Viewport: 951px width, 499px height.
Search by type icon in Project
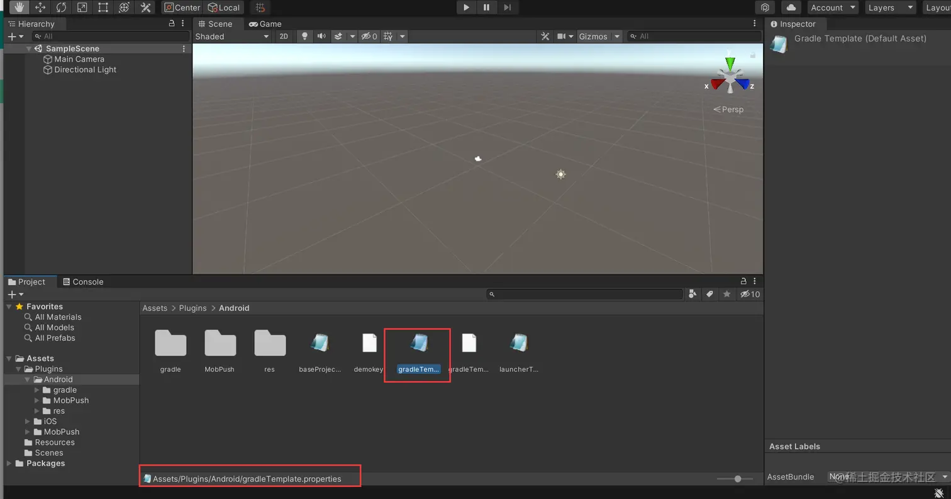pos(693,294)
